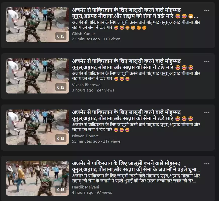Viewport: 219px width, 201px height.
Task: Open Vikash Bhardwaj's profile link
Action: coord(87,85)
